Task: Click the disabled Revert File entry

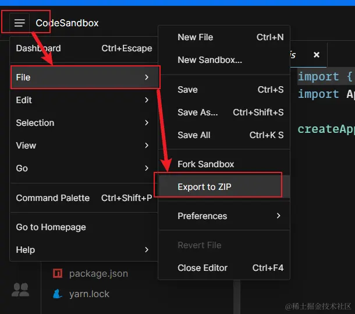Action: 224,245
